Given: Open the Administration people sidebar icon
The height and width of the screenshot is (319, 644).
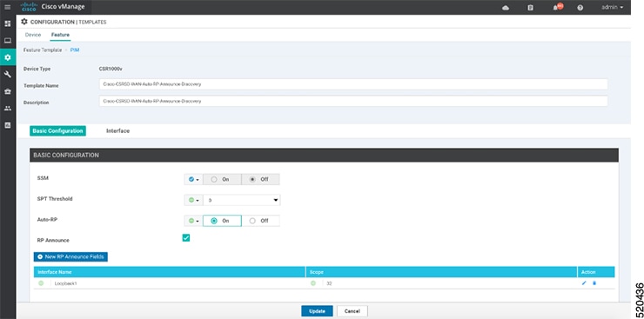Looking at the screenshot, I should point(7,109).
